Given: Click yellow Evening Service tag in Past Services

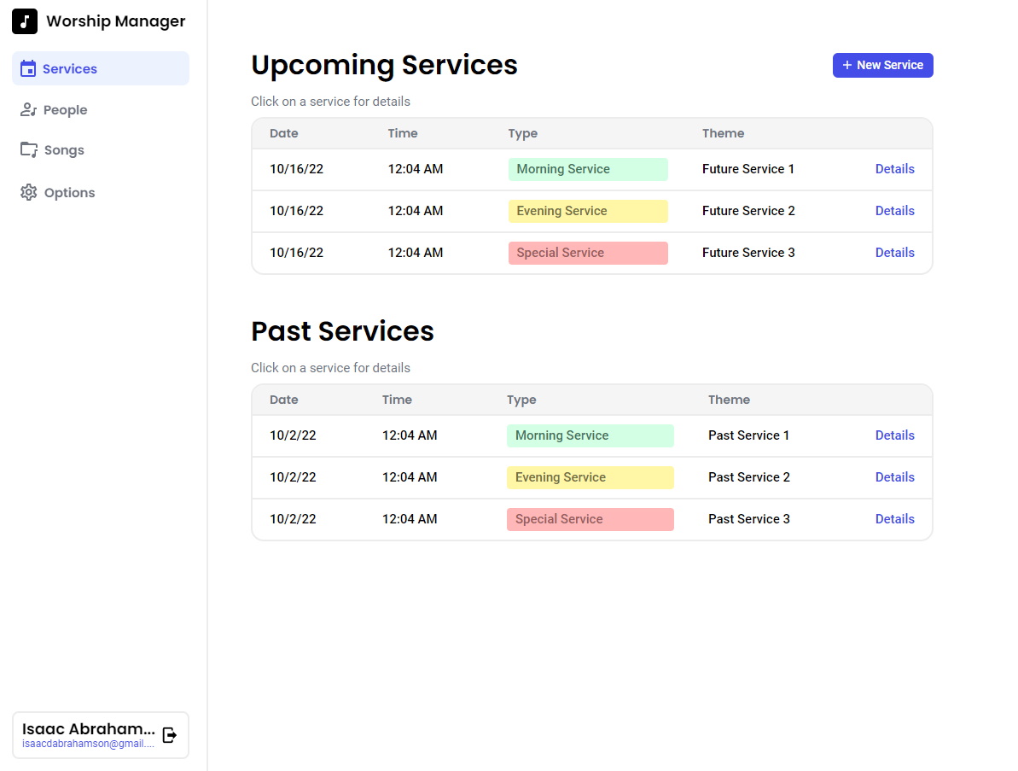Looking at the screenshot, I should 590,477.
